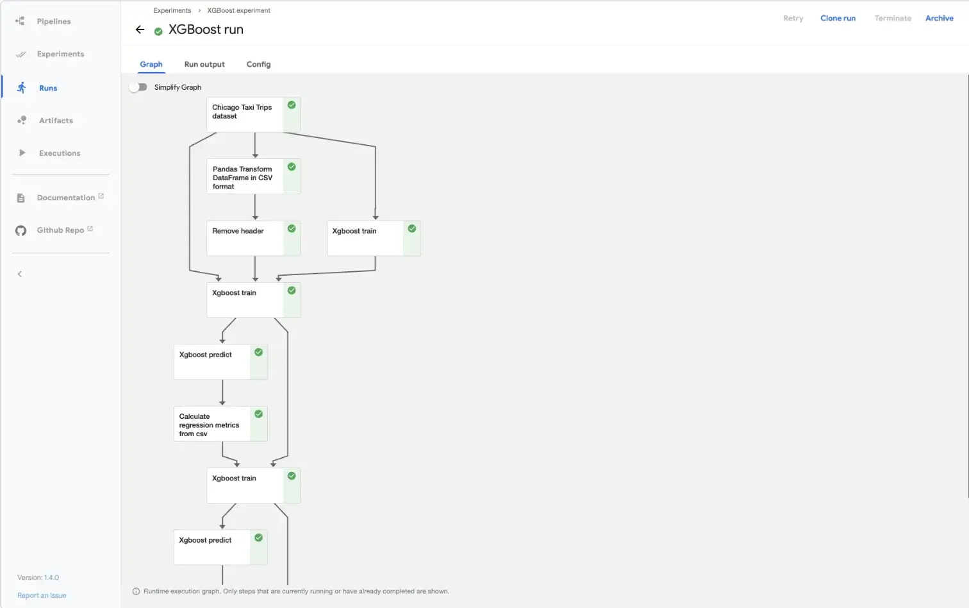Archive this XGBoost run
This screenshot has width=969, height=608.
click(939, 19)
